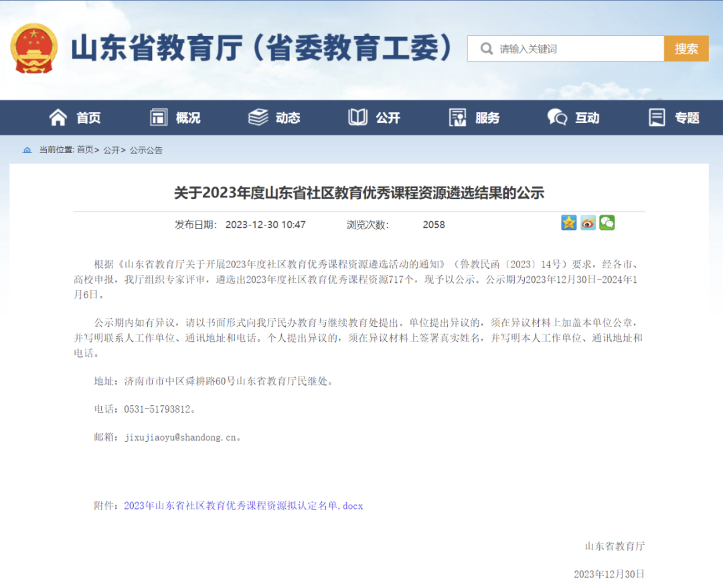The height and width of the screenshot is (587, 723).
Task: Click the 概况 navigation icon
Action: [x=159, y=118]
